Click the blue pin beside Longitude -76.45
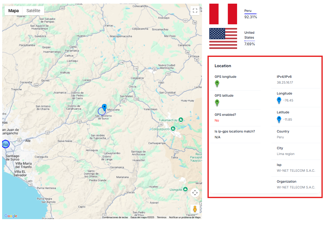Screen dimensions: 328x227 [x=279, y=100]
